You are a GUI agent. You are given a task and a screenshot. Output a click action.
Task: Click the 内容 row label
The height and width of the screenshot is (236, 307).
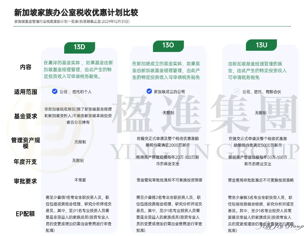tap(25, 67)
